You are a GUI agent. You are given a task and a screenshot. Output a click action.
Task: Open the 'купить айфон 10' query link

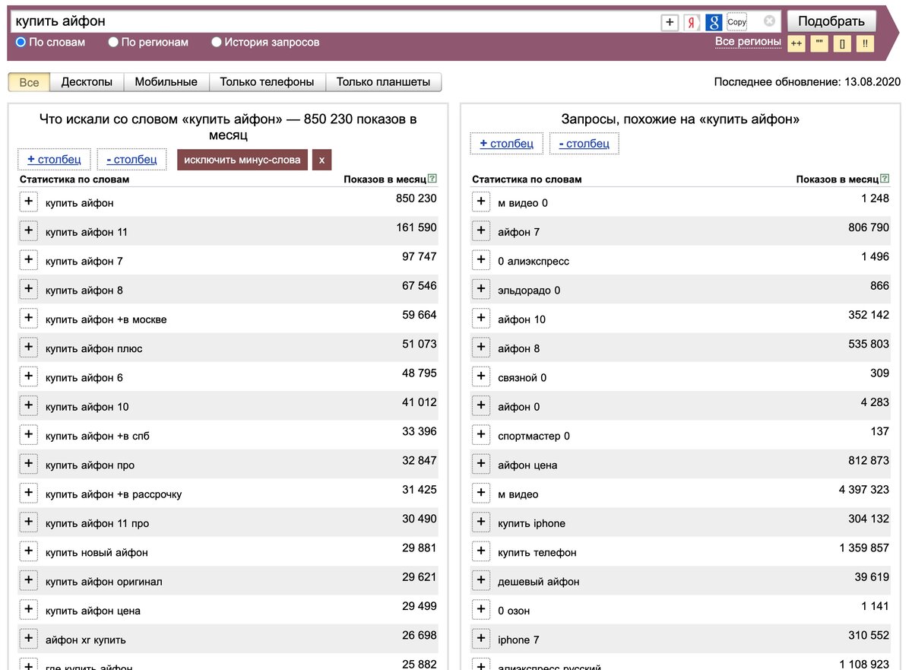[x=87, y=407]
